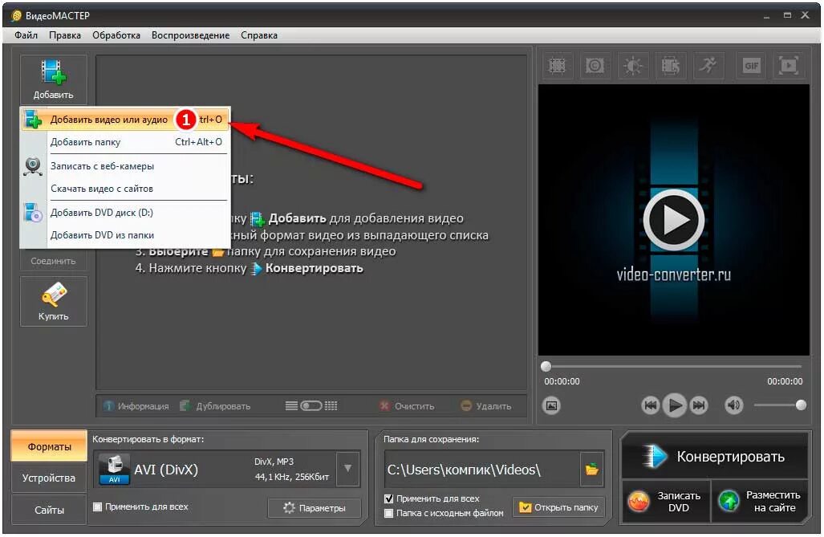Mute audio with the speaker icon
The width and height of the screenshot is (824, 537).
[734, 405]
